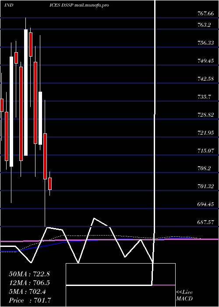Click the 728.82 price level
This screenshot has height=307, width=219.
click(x=205, y=115)
